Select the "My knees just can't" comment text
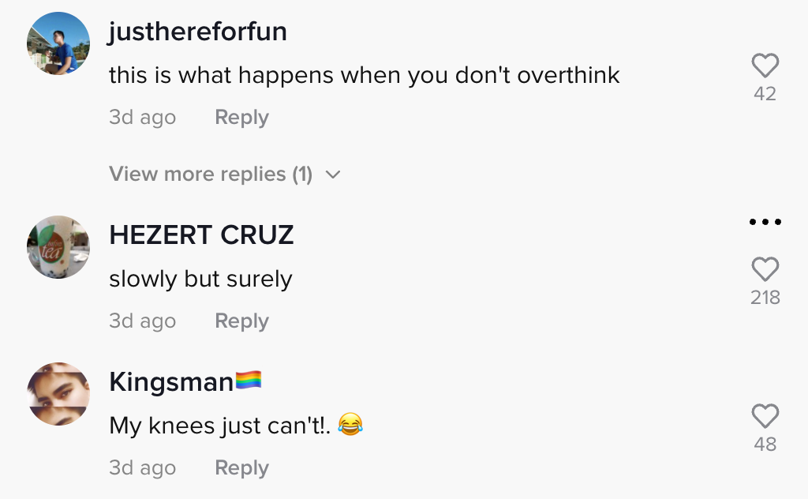 [221, 426]
